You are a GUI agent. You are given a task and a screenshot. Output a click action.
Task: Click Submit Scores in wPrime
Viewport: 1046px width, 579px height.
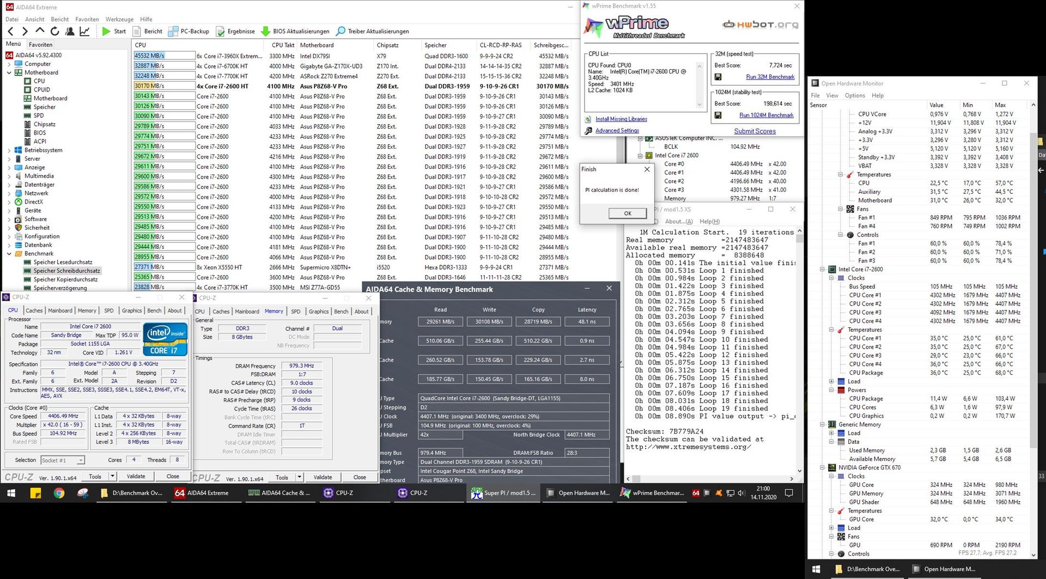tap(755, 131)
